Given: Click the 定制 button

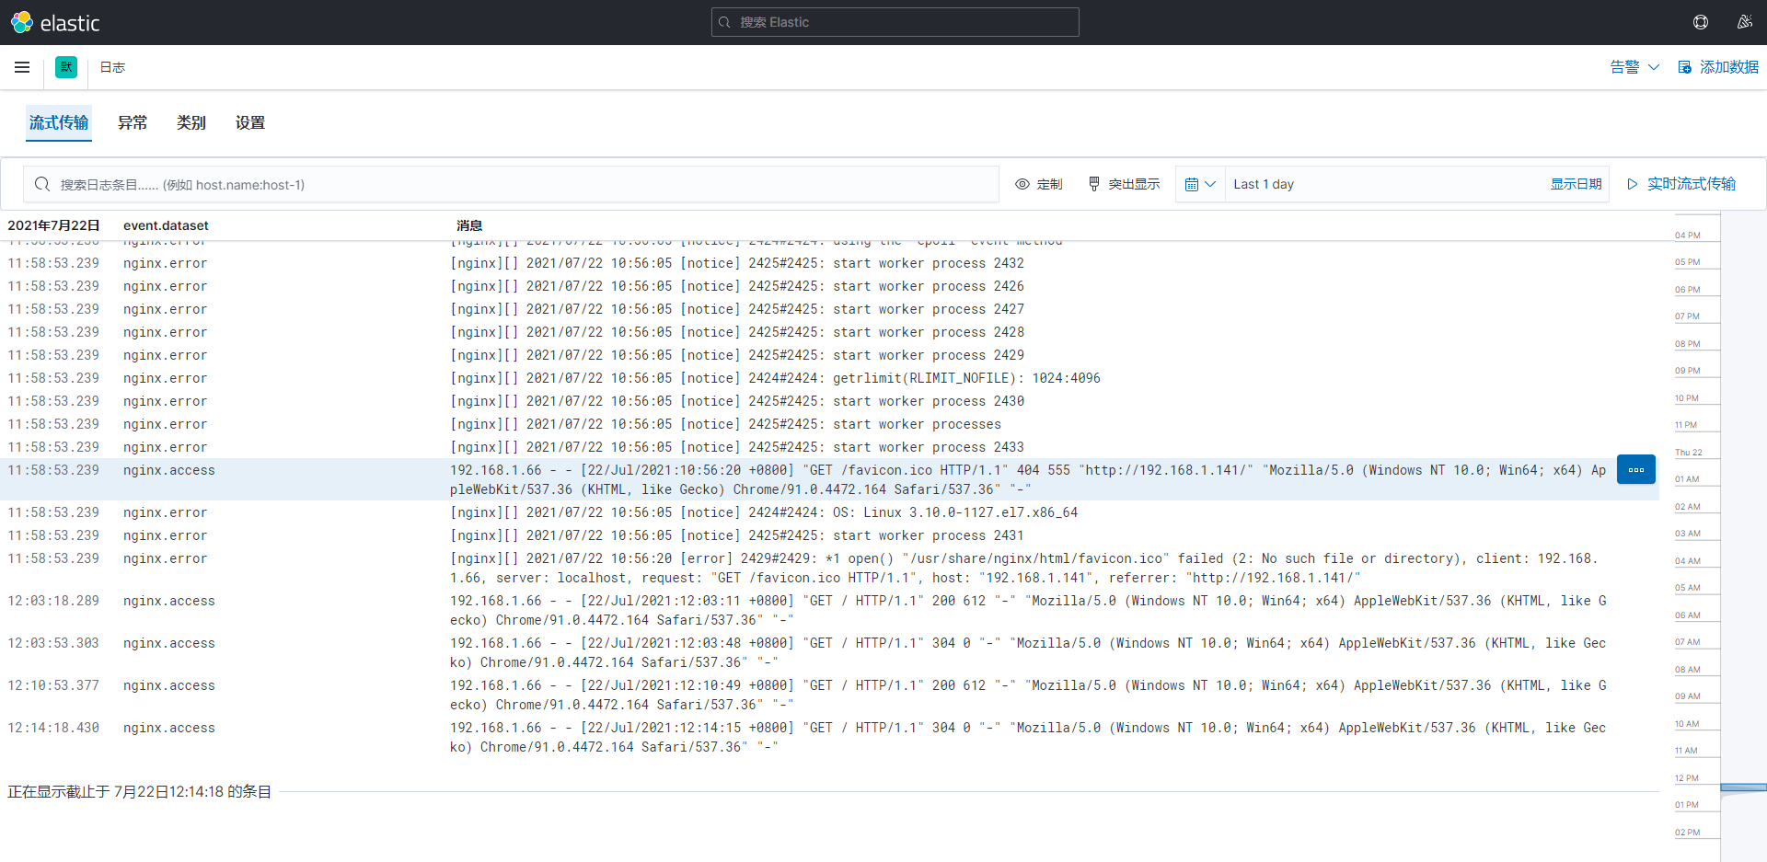Looking at the screenshot, I should 1039,184.
